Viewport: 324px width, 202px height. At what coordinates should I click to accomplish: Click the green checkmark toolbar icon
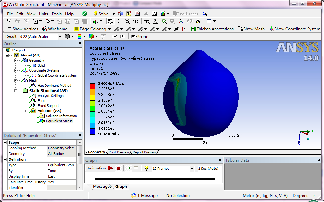(x=84, y=14)
